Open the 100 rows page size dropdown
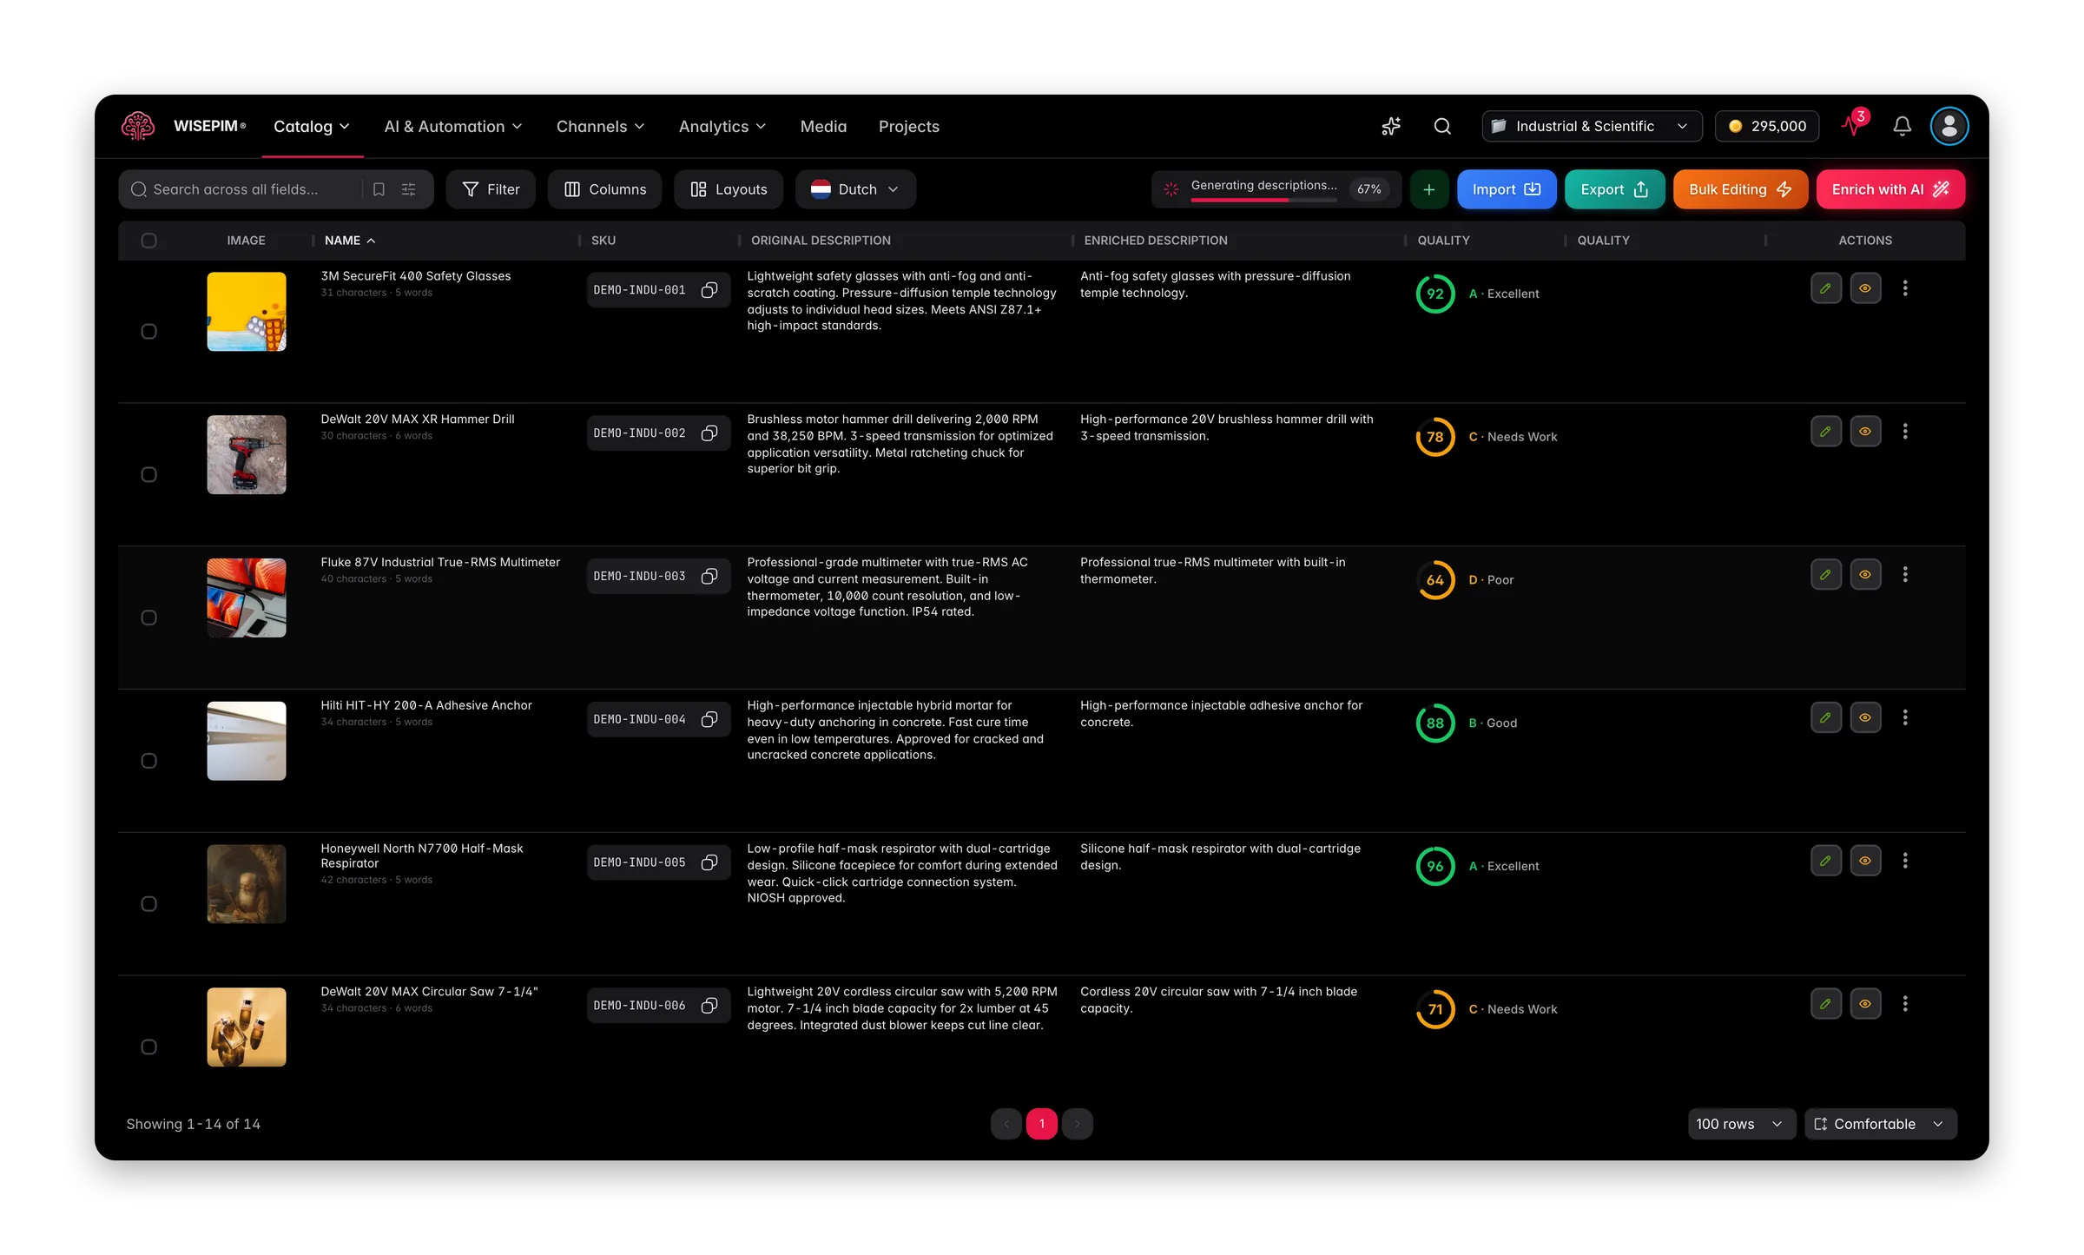 pos(1740,1124)
